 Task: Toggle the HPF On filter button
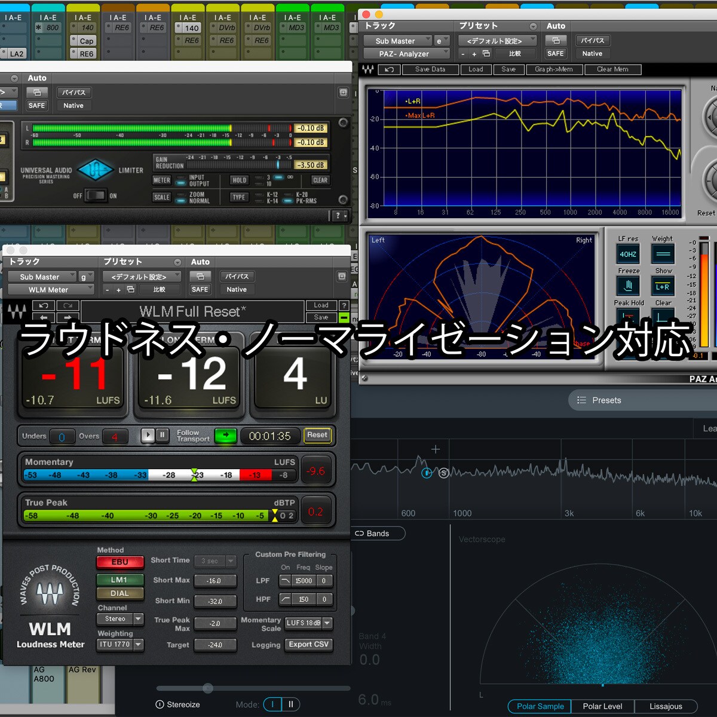pos(286,599)
